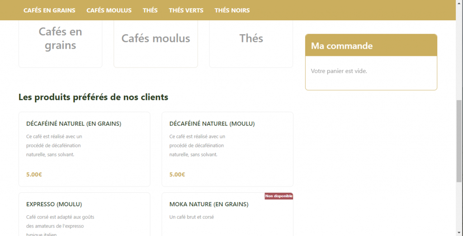
Task: Navigate to the Thés noirs menu item
Action: click(232, 10)
